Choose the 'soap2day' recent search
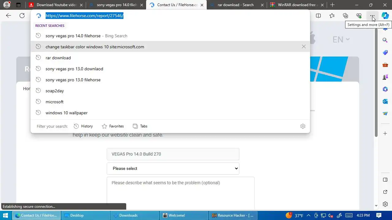 tap(170, 91)
